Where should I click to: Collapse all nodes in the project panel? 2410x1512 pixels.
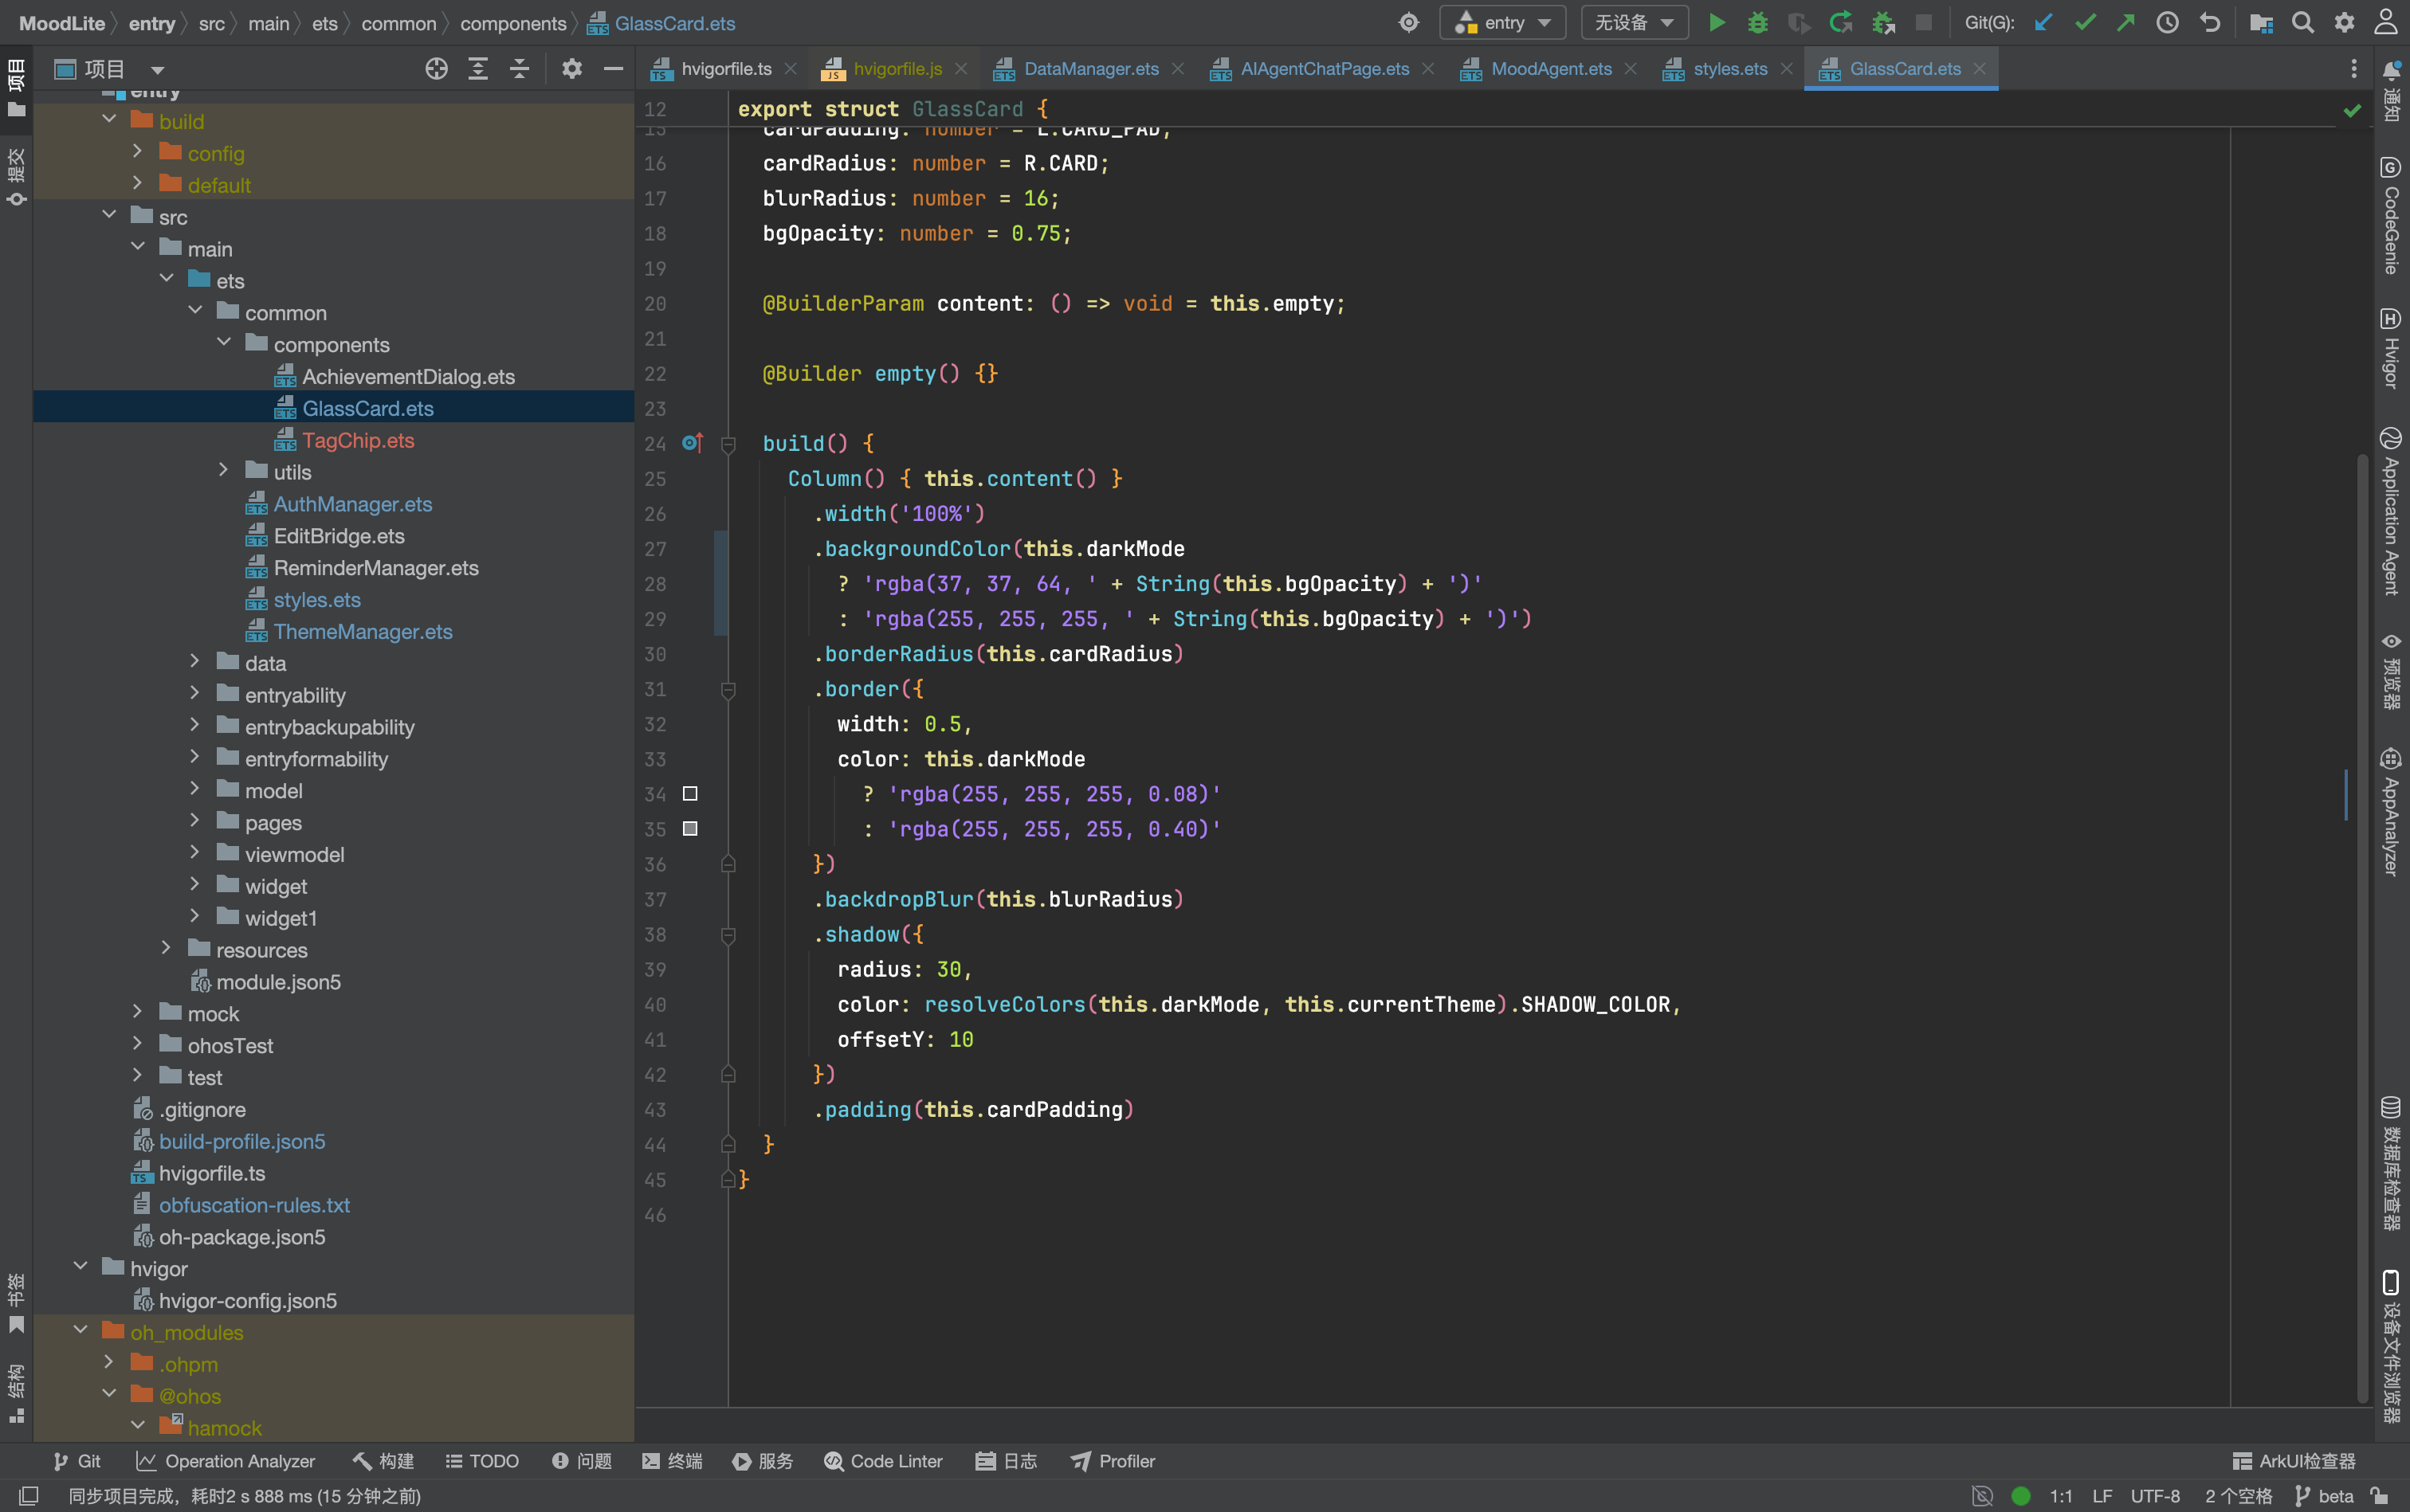[x=519, y=69]
